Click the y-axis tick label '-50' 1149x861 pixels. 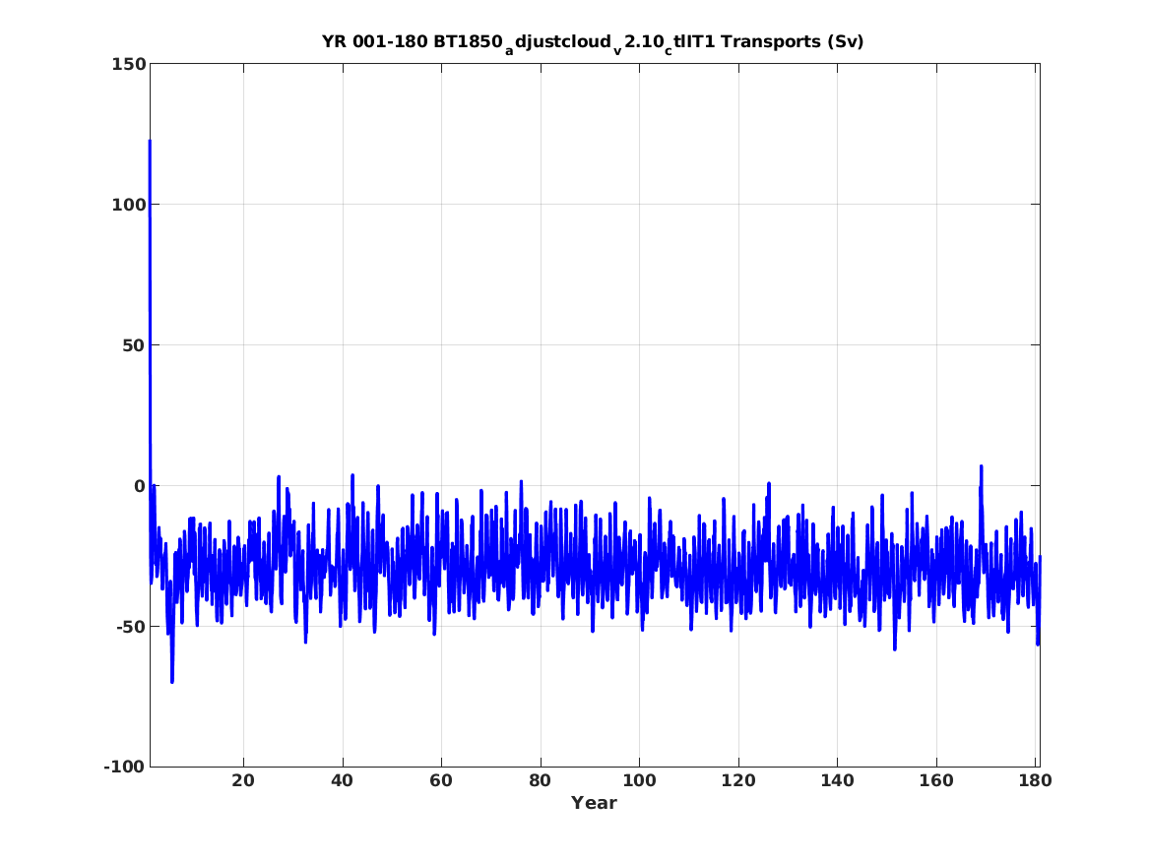coord(131,627)
